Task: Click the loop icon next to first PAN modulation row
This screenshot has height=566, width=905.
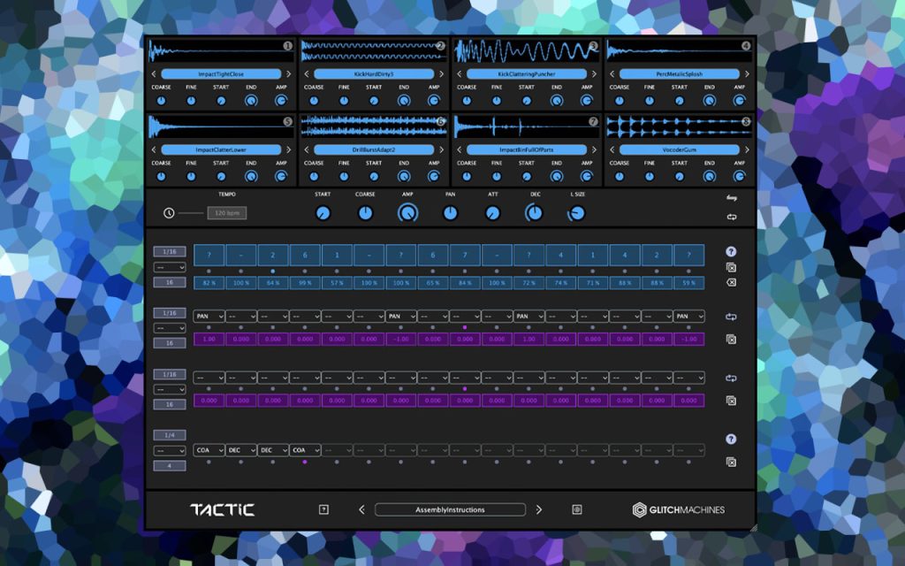Action: click(x=731, y=317)
